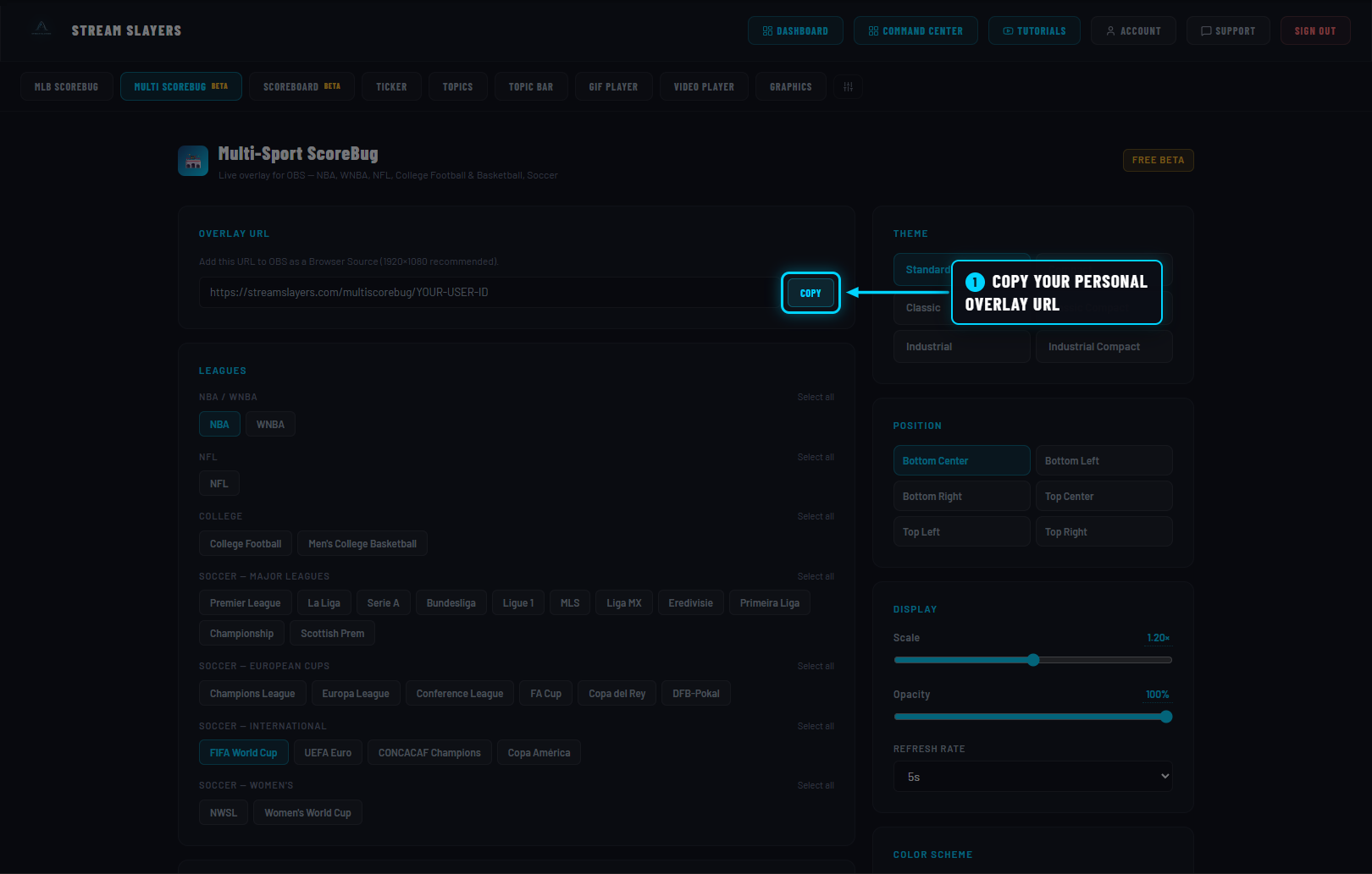Click the overlay URL text field

tap(489, 292)
